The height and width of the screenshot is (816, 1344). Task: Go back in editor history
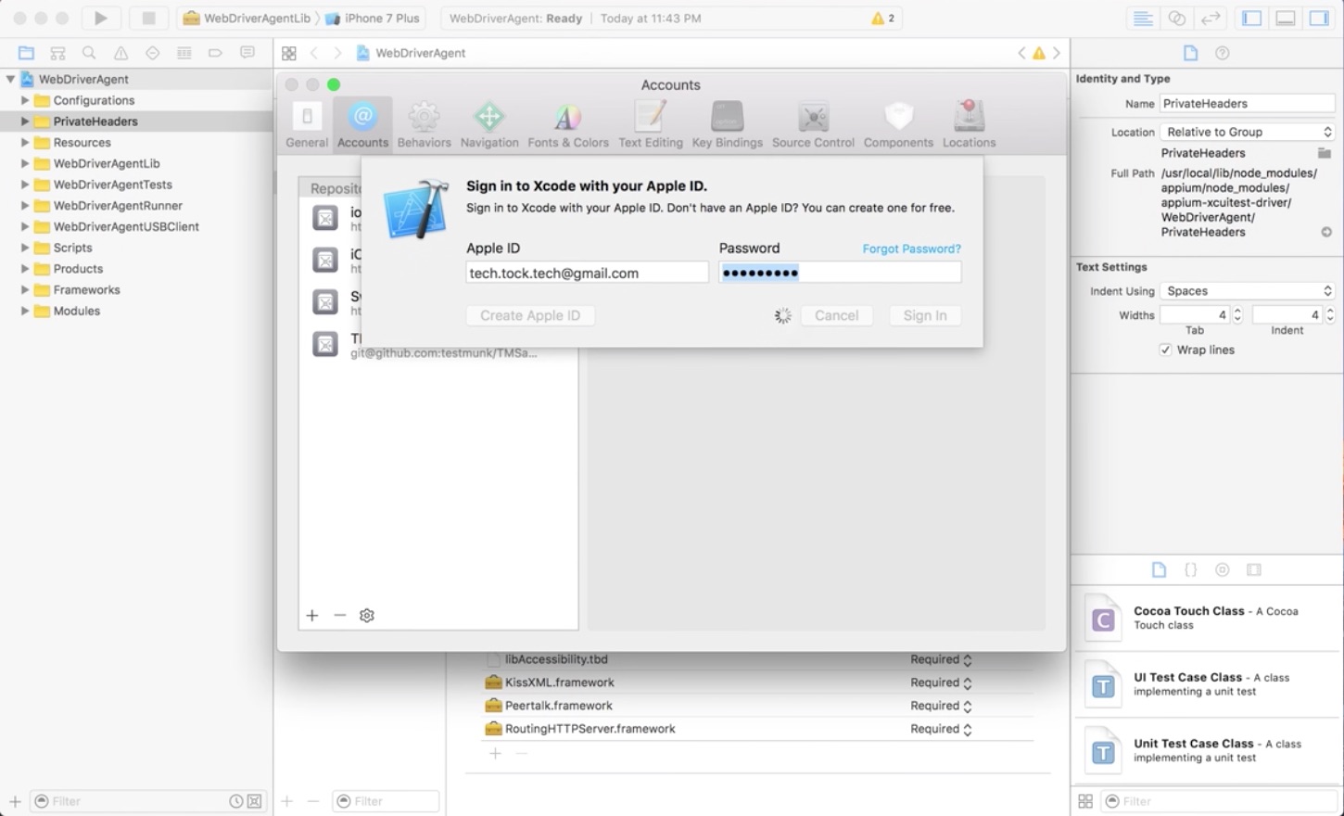(x=314, y=54)
